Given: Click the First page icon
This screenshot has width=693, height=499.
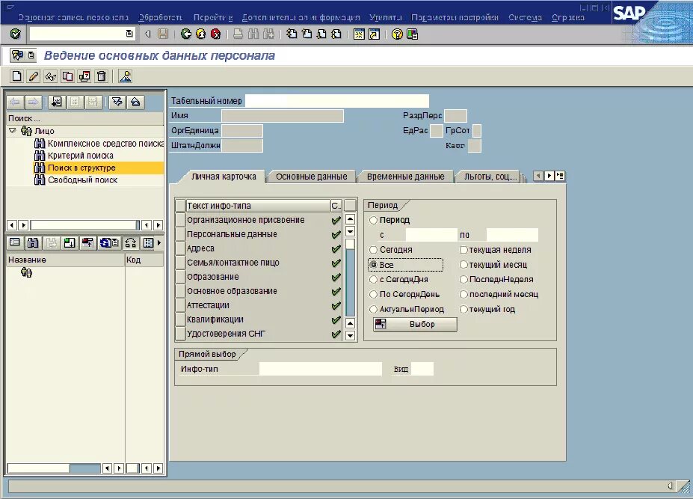Looking at the screenshot, I should point(292,34).
